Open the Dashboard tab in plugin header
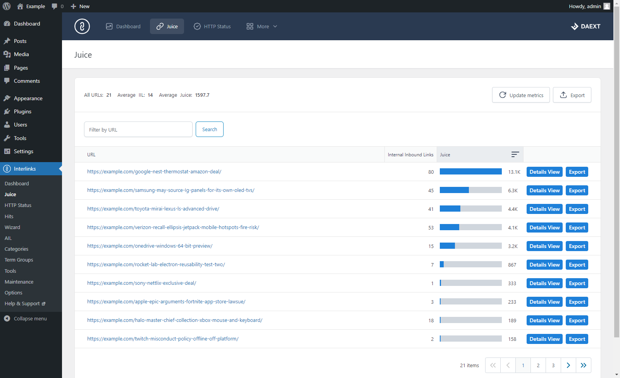 [123, 26]
